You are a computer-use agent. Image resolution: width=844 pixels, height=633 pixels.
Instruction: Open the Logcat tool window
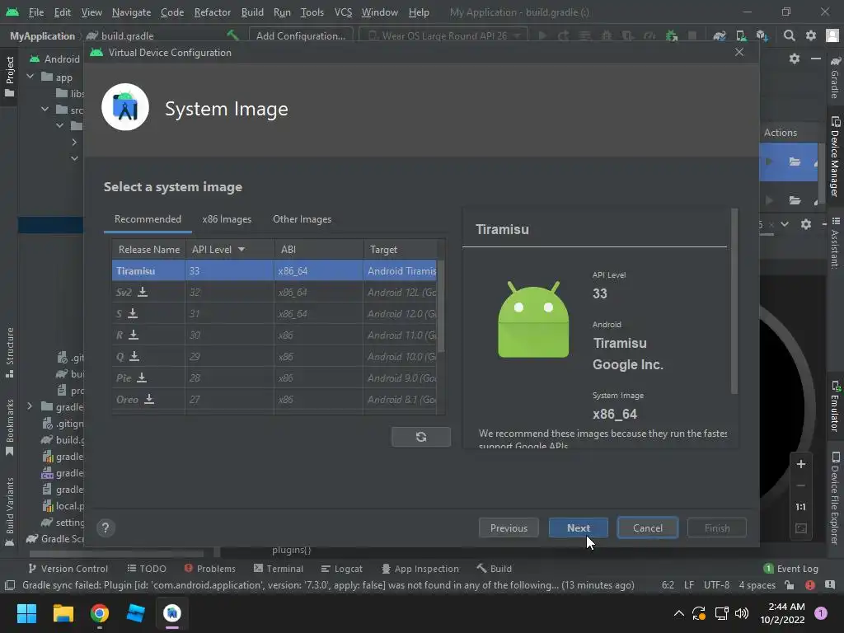click(341, 569)
